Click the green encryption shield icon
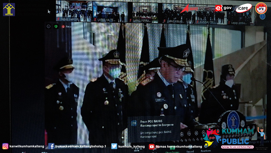 point(56,26)
